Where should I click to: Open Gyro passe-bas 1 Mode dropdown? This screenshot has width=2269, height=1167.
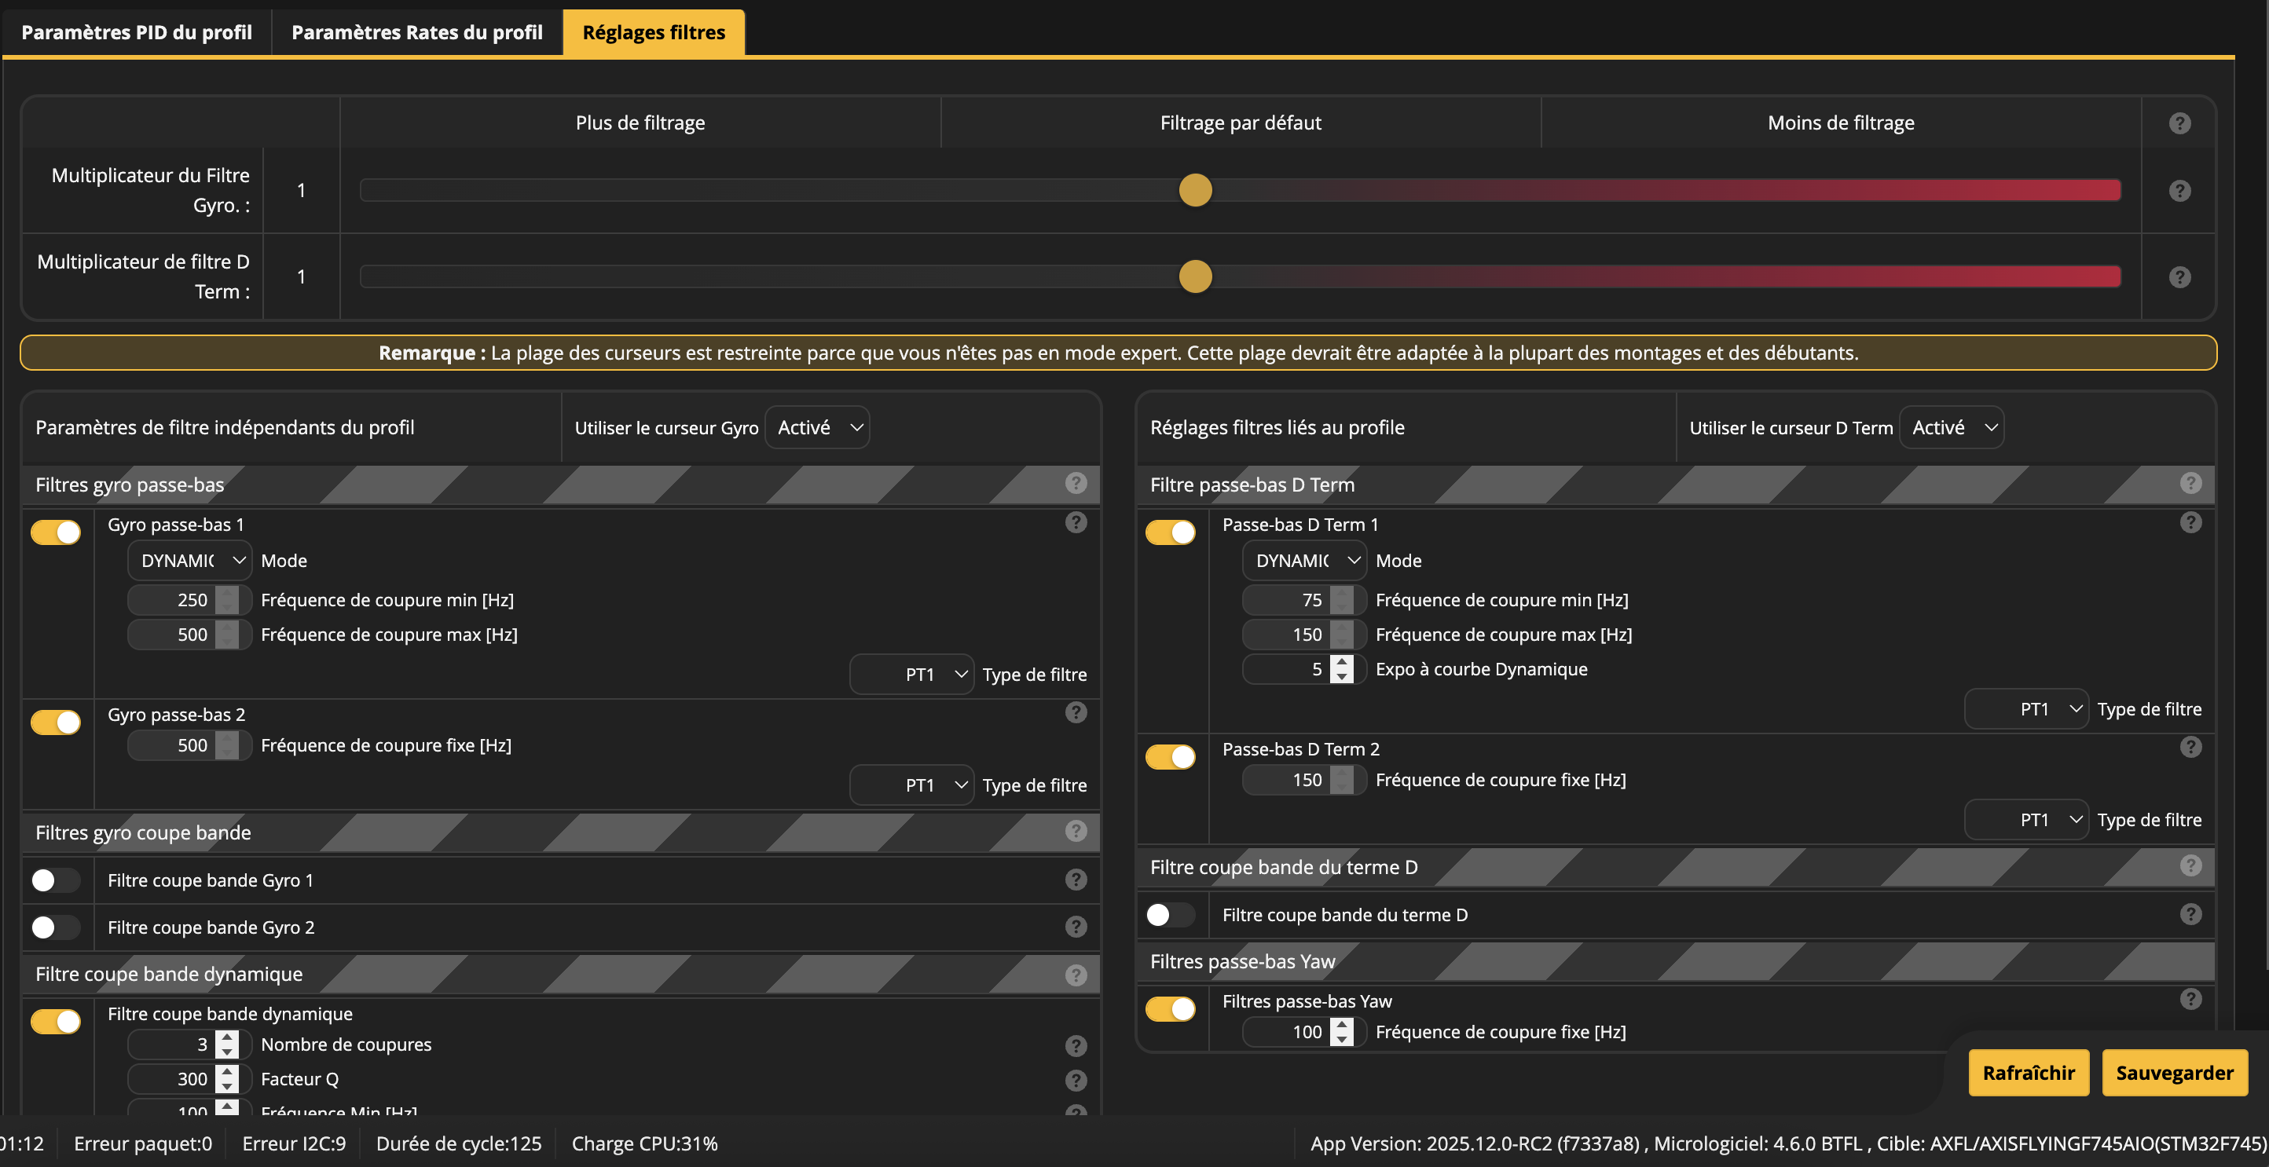point(189,560)
